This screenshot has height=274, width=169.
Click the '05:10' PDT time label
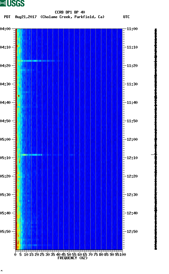pyautogui.click(x=6, y=158)
